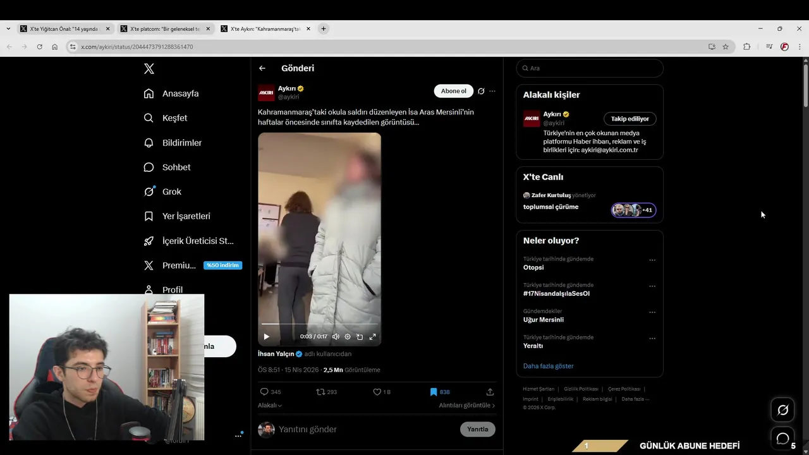
Task: Seek on the video progress bar
Action: [x=319, y=324]
